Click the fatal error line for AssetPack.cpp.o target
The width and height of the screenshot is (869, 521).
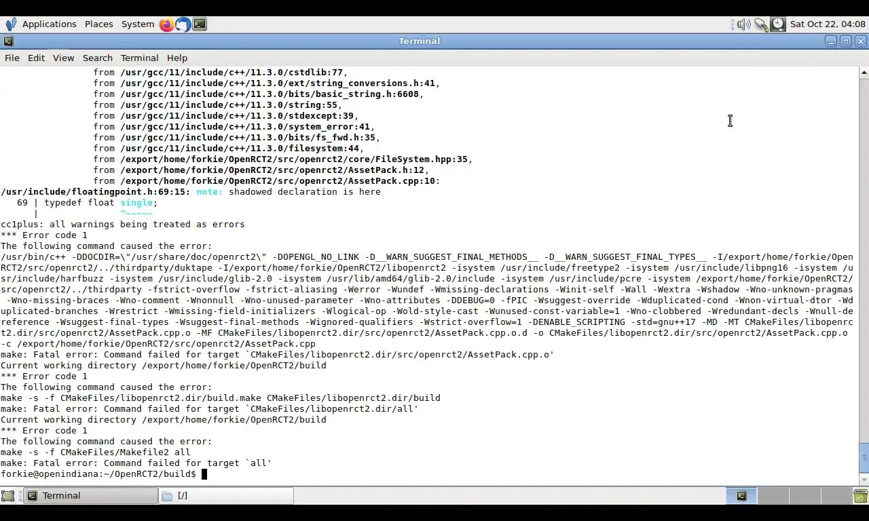tap(277, 355)
